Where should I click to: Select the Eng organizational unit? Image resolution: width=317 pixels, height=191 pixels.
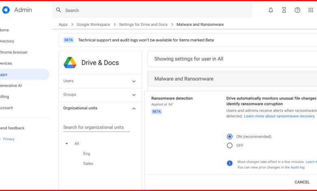click(87, 154)
